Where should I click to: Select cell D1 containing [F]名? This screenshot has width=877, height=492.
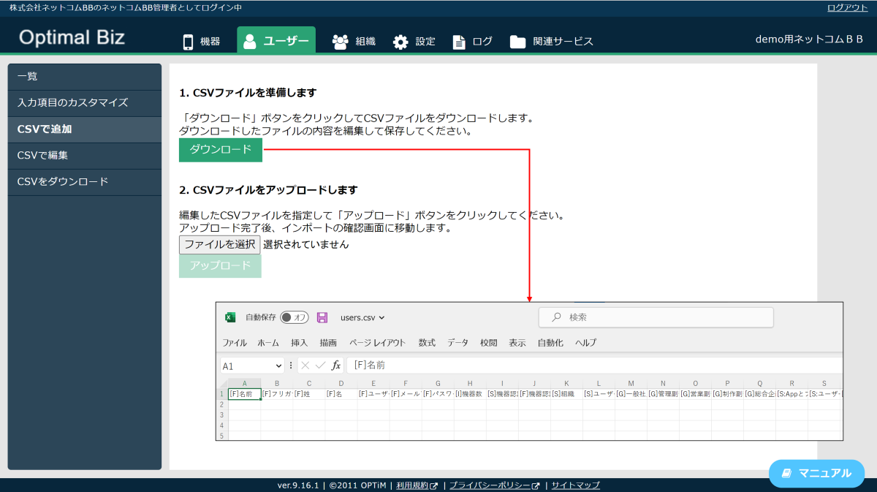[341, 394]
